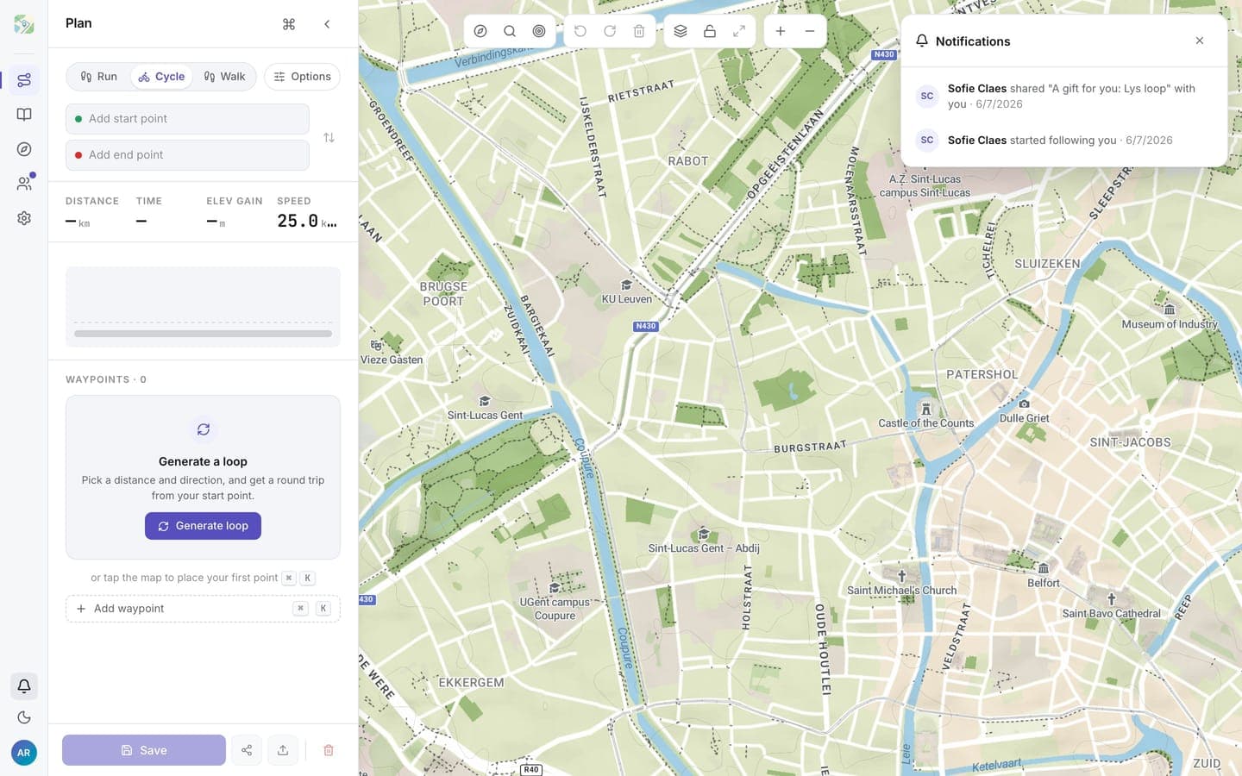The height and width of the screenshot is (776, 1242).
Task: Redo the last map edit
Action: 610,31
